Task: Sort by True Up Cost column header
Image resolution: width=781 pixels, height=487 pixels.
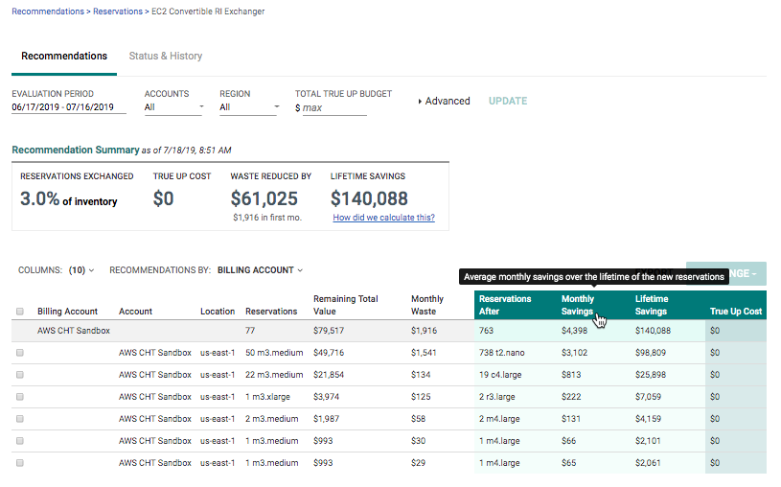Action: pyautogui.click(x=736, y=312)
